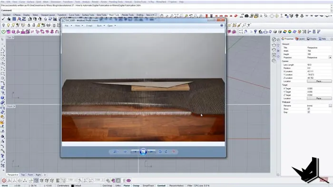This screenshot has width=333, height=187.
Task: Click the Zoom Extents icon in Rhino toolbar
Action: [x=176, y=16]
